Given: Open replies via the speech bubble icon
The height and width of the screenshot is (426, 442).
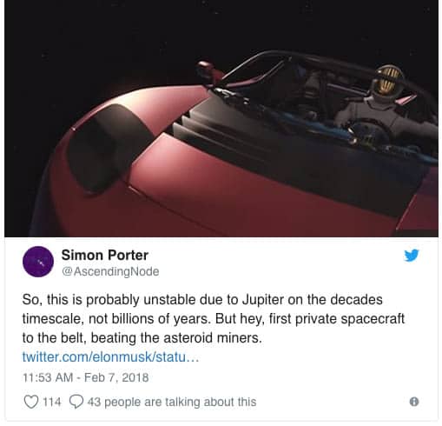Looking at the screenshot, I should (76, 402).
